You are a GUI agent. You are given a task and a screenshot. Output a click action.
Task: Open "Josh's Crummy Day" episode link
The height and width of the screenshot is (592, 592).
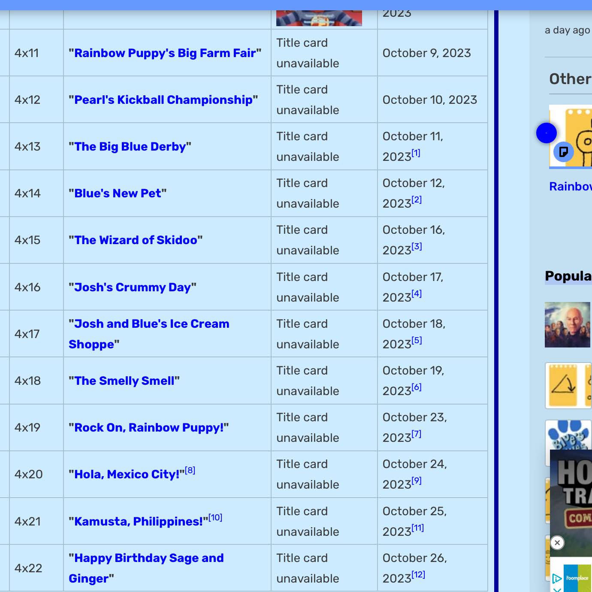tap(132, 287)
